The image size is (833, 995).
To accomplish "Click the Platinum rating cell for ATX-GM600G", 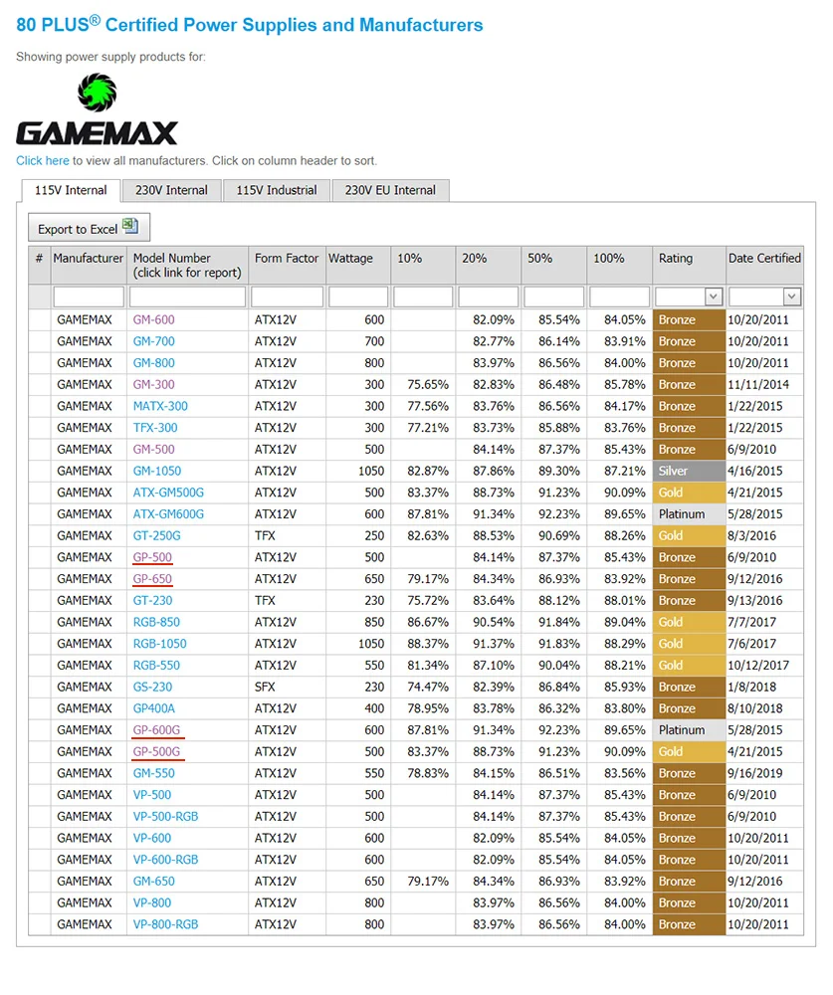I will [x=689, y=514].
